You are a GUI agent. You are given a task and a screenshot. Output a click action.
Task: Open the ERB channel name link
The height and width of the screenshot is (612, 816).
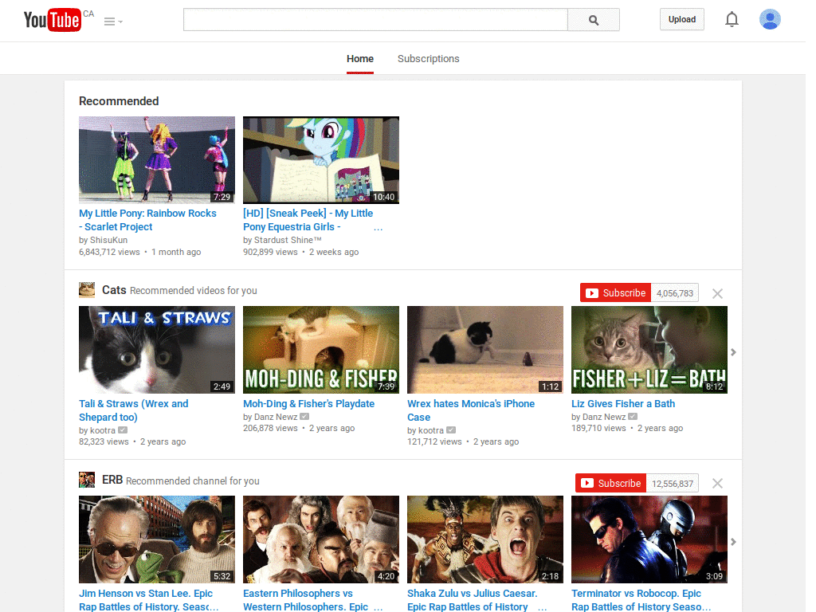tap(112, 480)
